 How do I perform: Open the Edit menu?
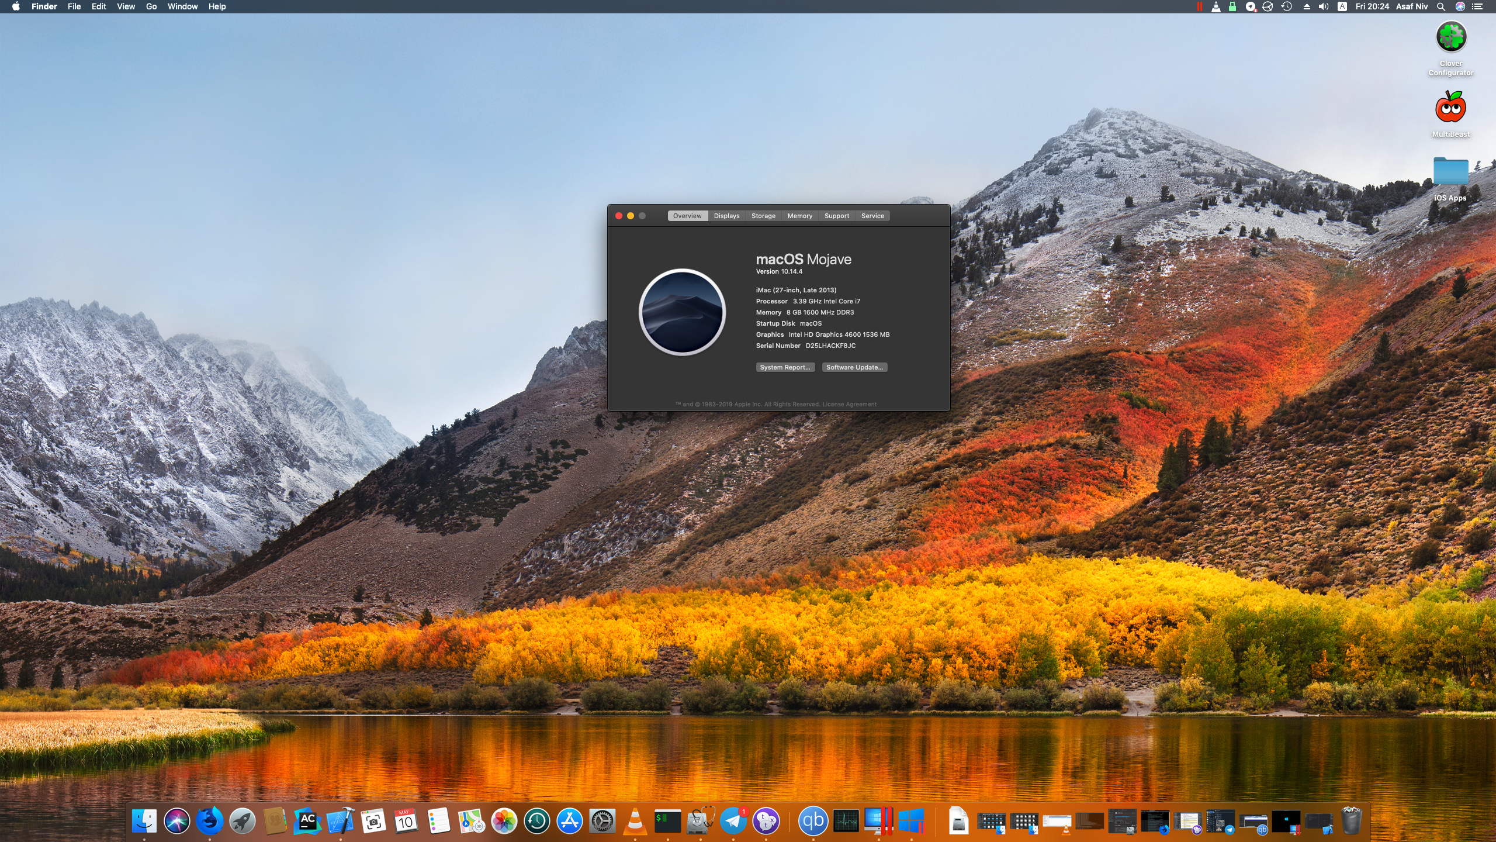[x=99, y=6]
